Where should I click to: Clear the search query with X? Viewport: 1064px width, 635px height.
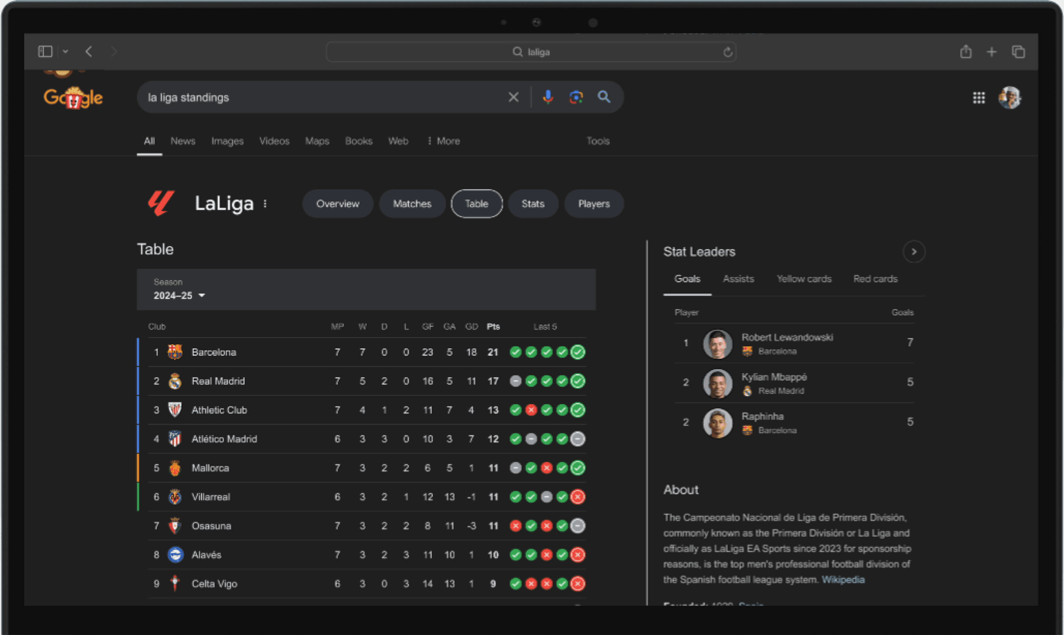513,97
